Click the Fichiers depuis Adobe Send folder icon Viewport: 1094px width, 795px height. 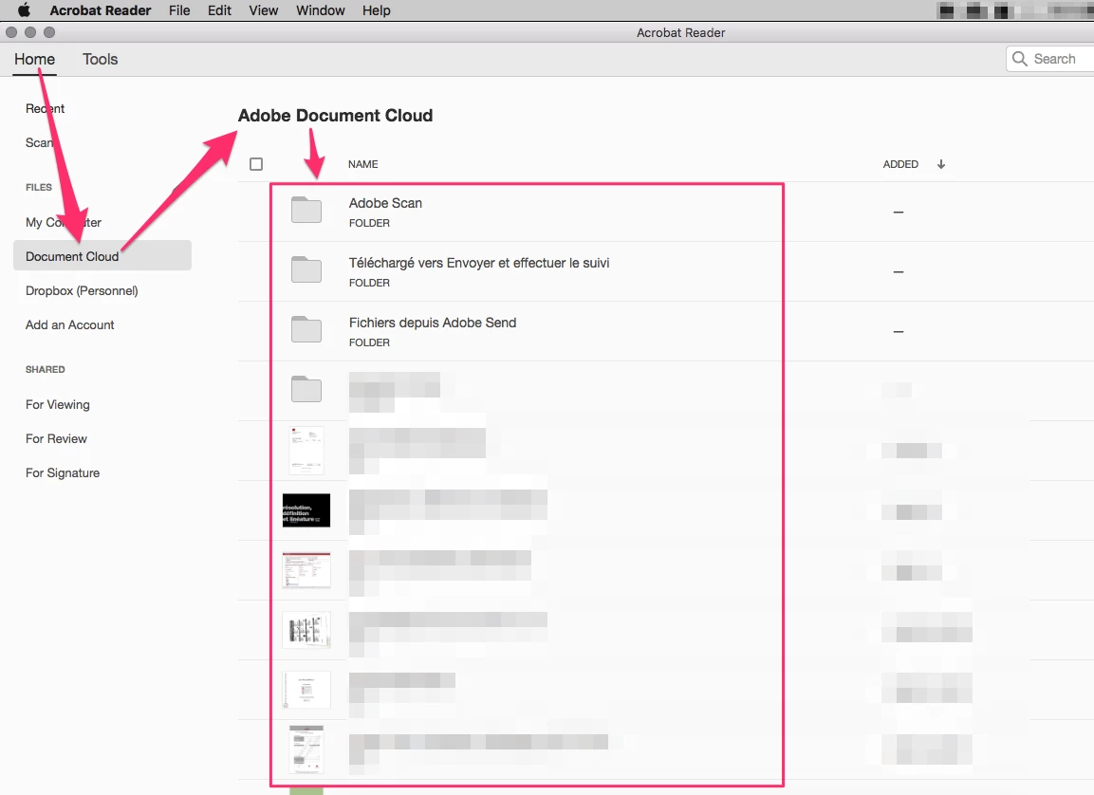pos(306,329)
